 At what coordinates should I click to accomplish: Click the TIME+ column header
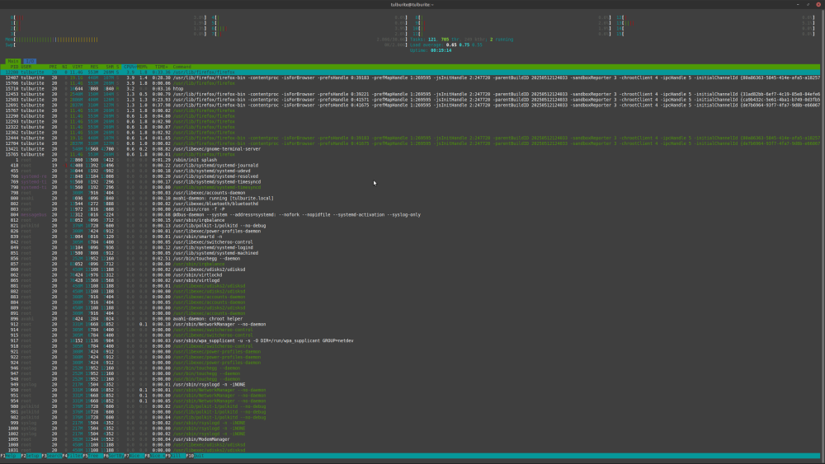(x=160, y=67)
